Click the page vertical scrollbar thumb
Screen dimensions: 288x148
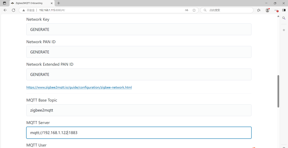point(278,91)
